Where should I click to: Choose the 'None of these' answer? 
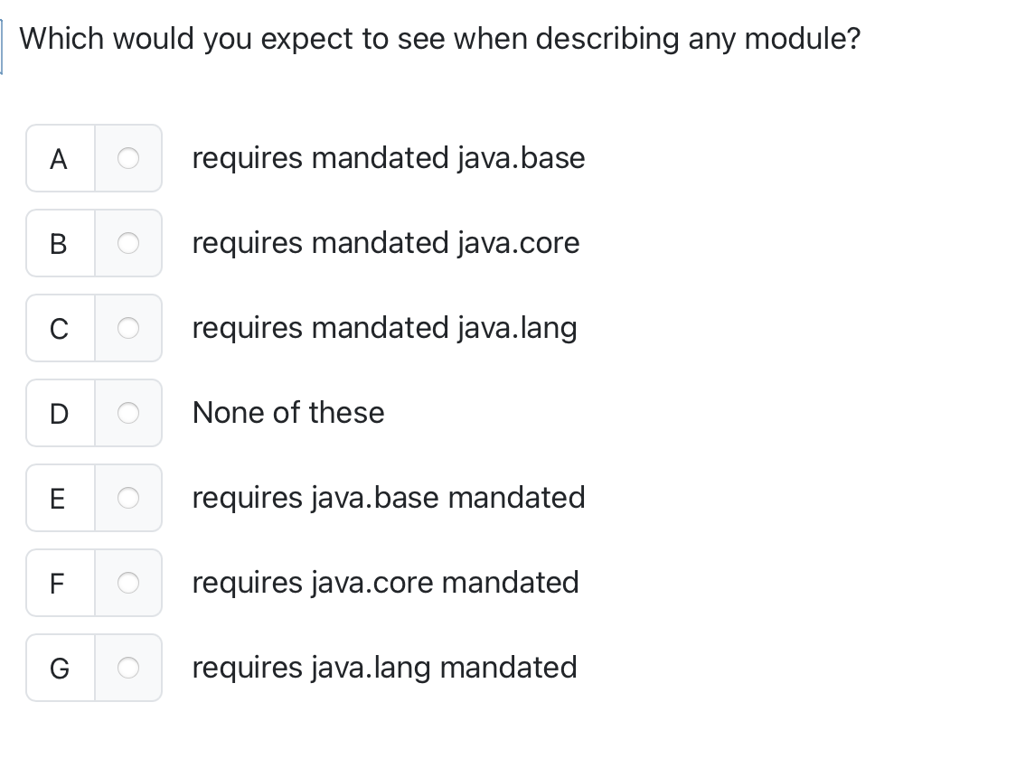[x=287, y=413]
